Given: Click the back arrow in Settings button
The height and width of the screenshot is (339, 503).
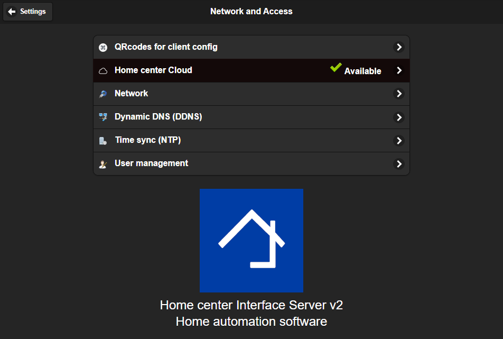Looking at the screenshot, I should pyautogui.click(x=12, y=12).
